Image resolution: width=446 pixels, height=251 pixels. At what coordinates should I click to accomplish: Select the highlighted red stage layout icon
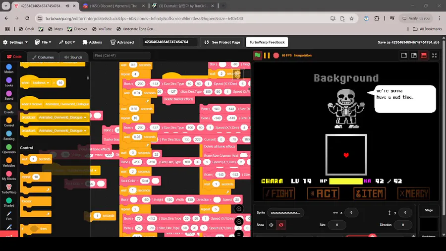[x=424, y=56]
